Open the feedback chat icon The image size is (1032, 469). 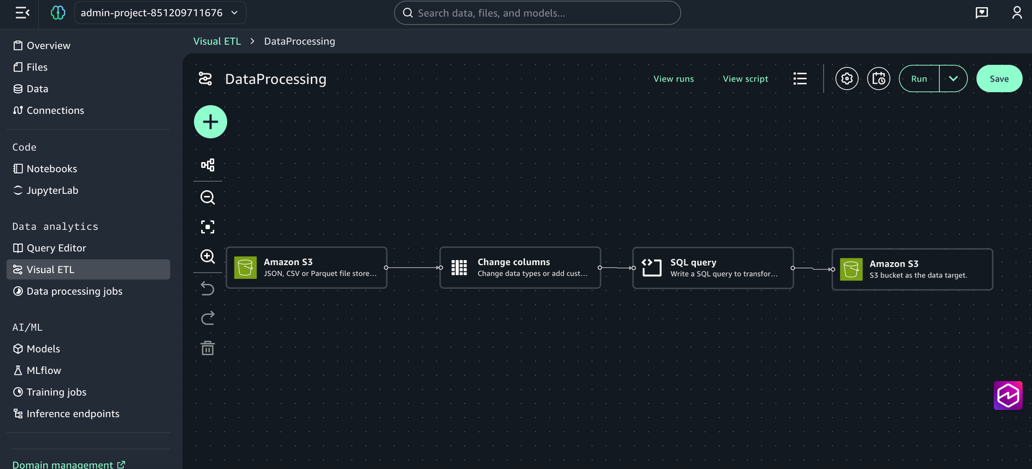982,13
